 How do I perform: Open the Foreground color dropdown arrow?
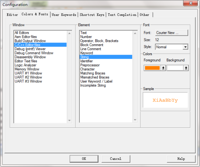[163, 68]
